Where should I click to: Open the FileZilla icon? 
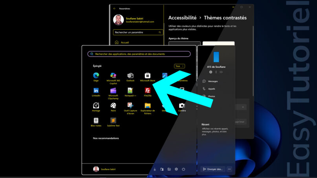click(148, 92)
